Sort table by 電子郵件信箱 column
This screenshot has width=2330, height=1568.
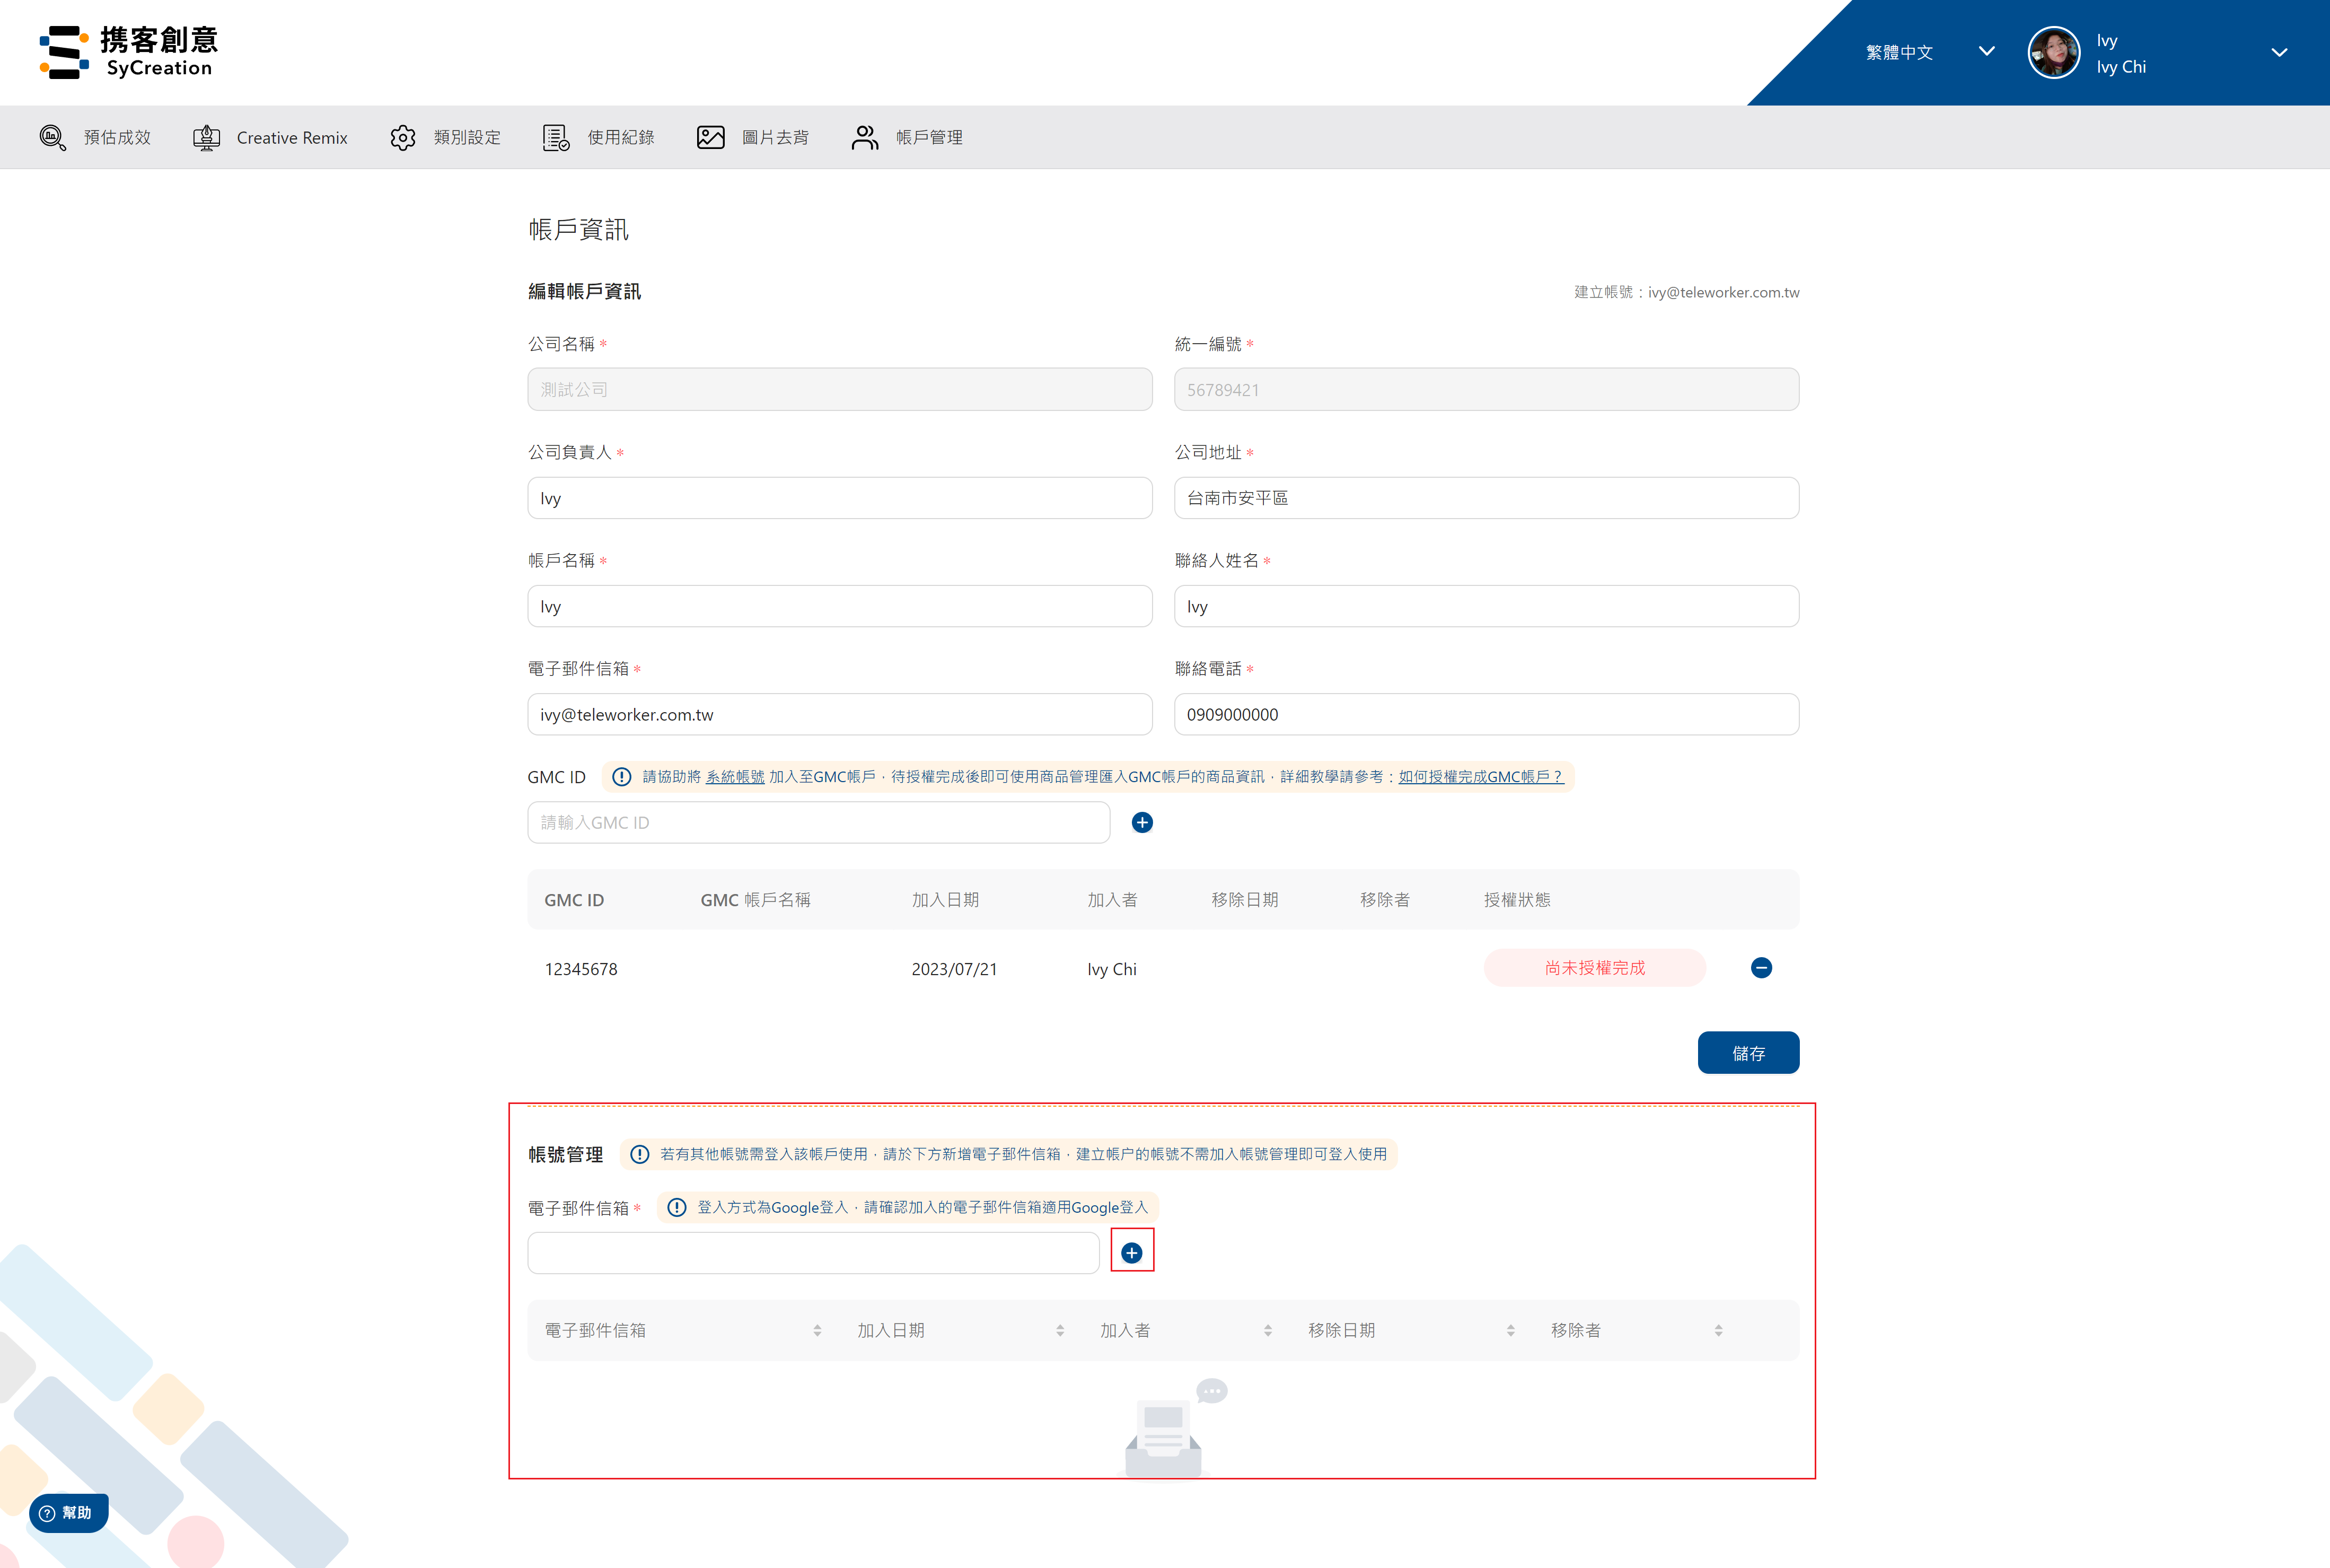coord(816,1330)
